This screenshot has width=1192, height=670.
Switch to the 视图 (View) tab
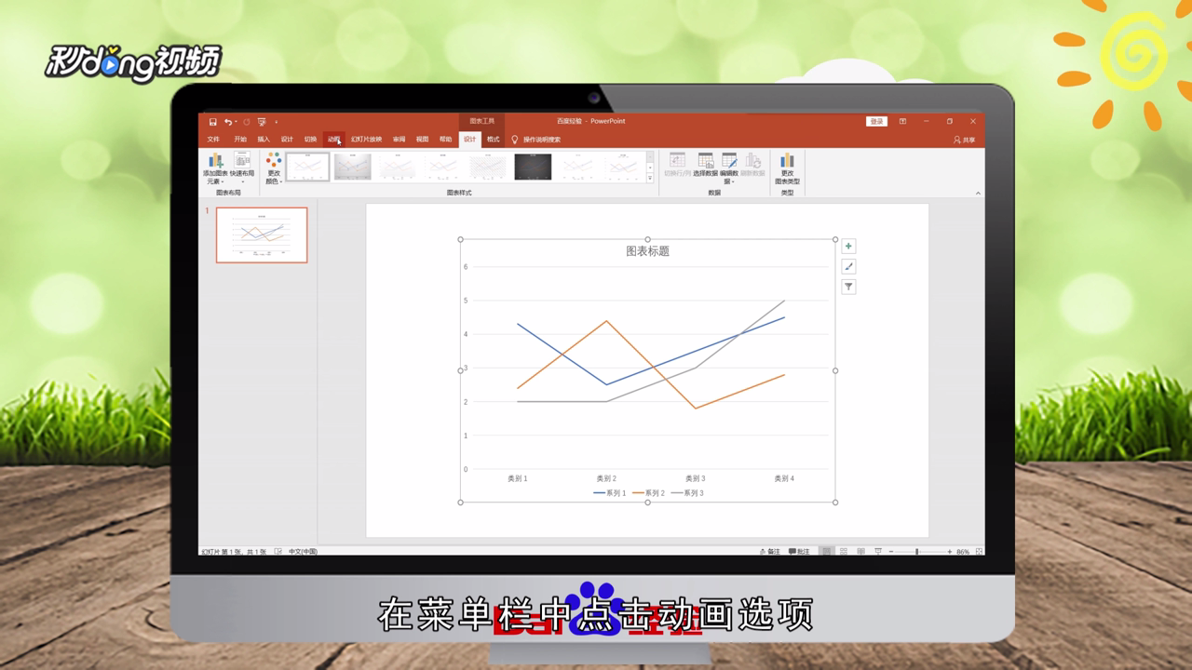[x=422, y=140]
